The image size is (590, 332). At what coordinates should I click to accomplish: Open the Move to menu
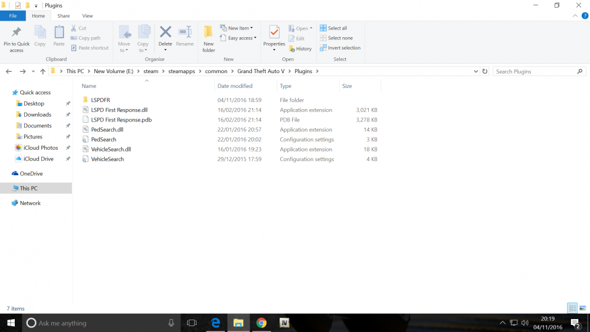coord(124,38)
